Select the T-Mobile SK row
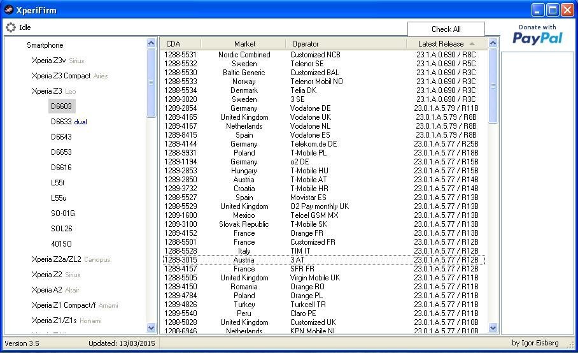This screenshot has width=578, height=353. click(x=323, y=224)
